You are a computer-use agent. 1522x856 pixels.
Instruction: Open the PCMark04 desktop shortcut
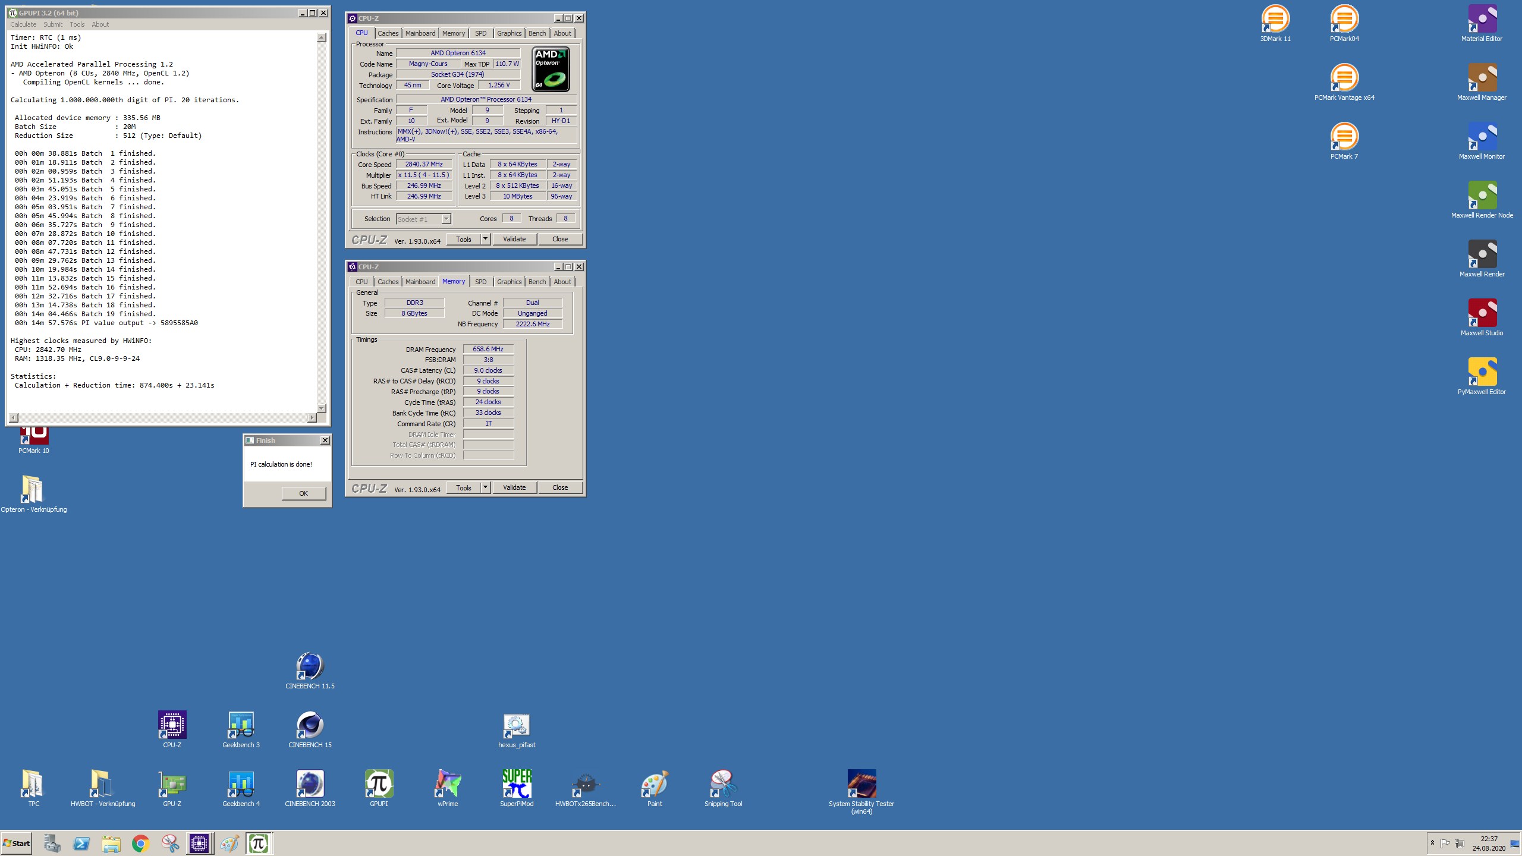tap(1344, 24)
